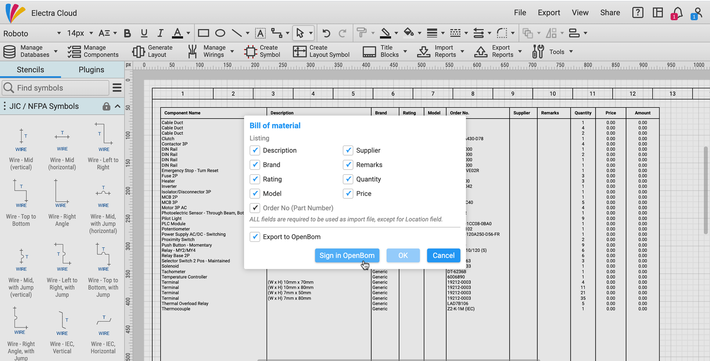Select the pointer selection tool

[300, 33]
